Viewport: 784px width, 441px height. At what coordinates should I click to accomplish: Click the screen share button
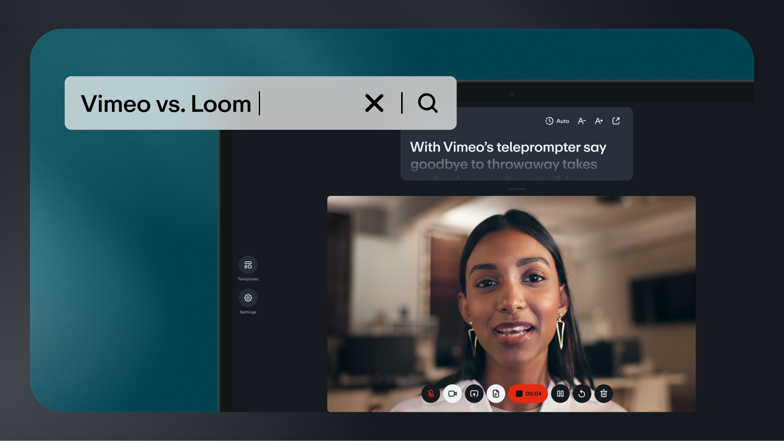474,394
